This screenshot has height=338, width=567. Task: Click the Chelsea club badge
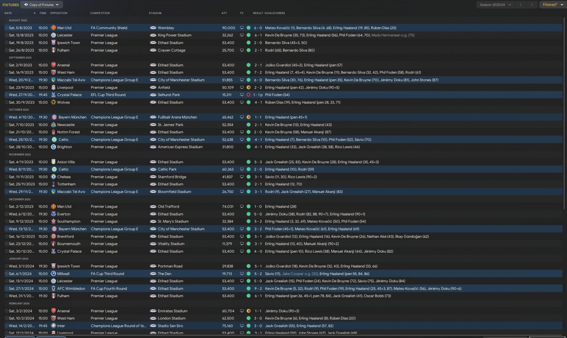53,177
